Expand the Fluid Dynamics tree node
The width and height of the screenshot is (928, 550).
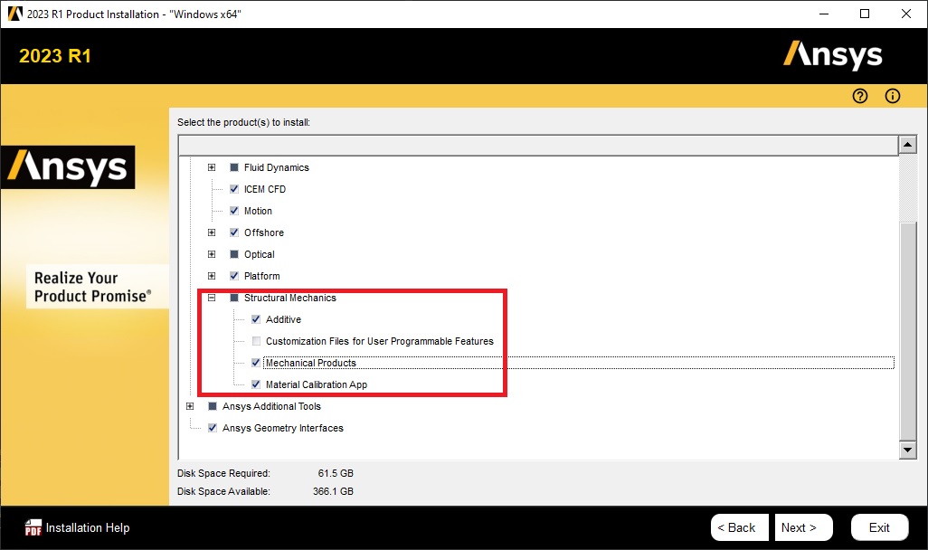point(212,167)
